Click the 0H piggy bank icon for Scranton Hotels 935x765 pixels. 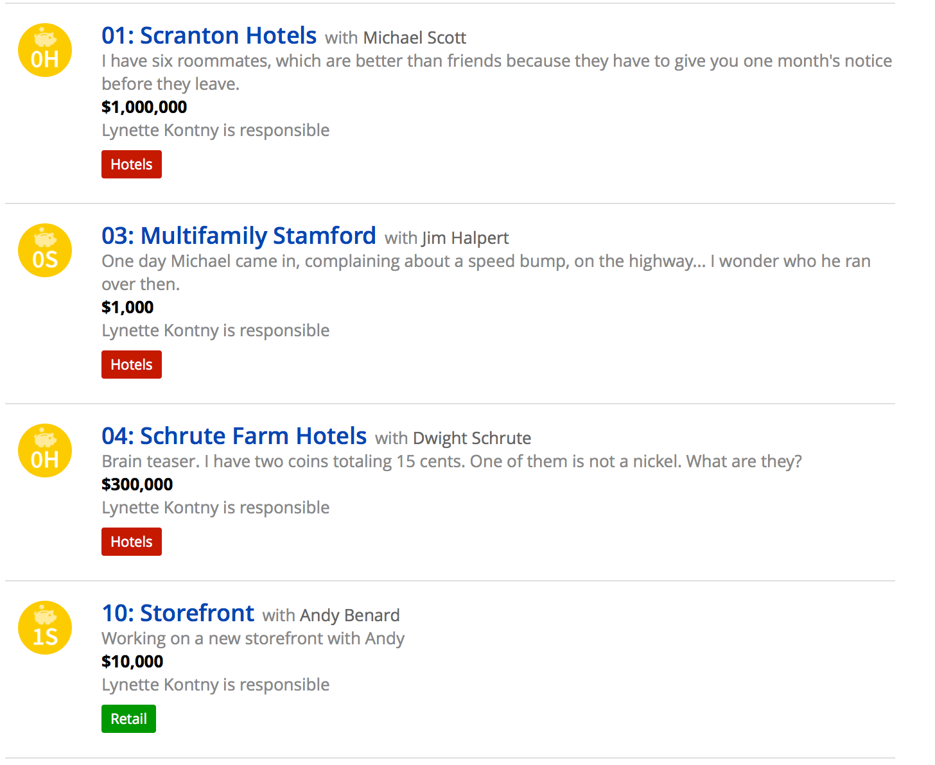click(x=45, y=50)
